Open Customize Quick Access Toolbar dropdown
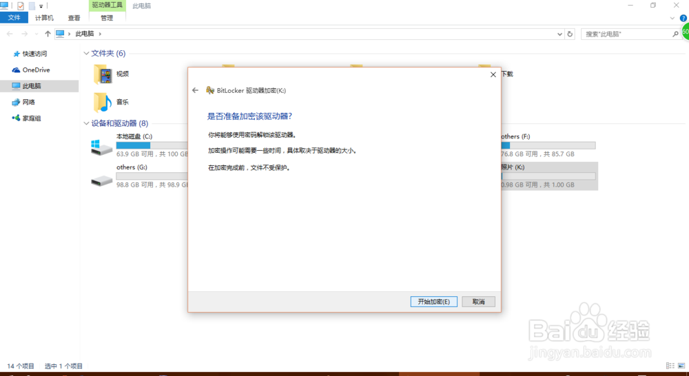This screenshot has height=376, width=689. click(41, 6)
